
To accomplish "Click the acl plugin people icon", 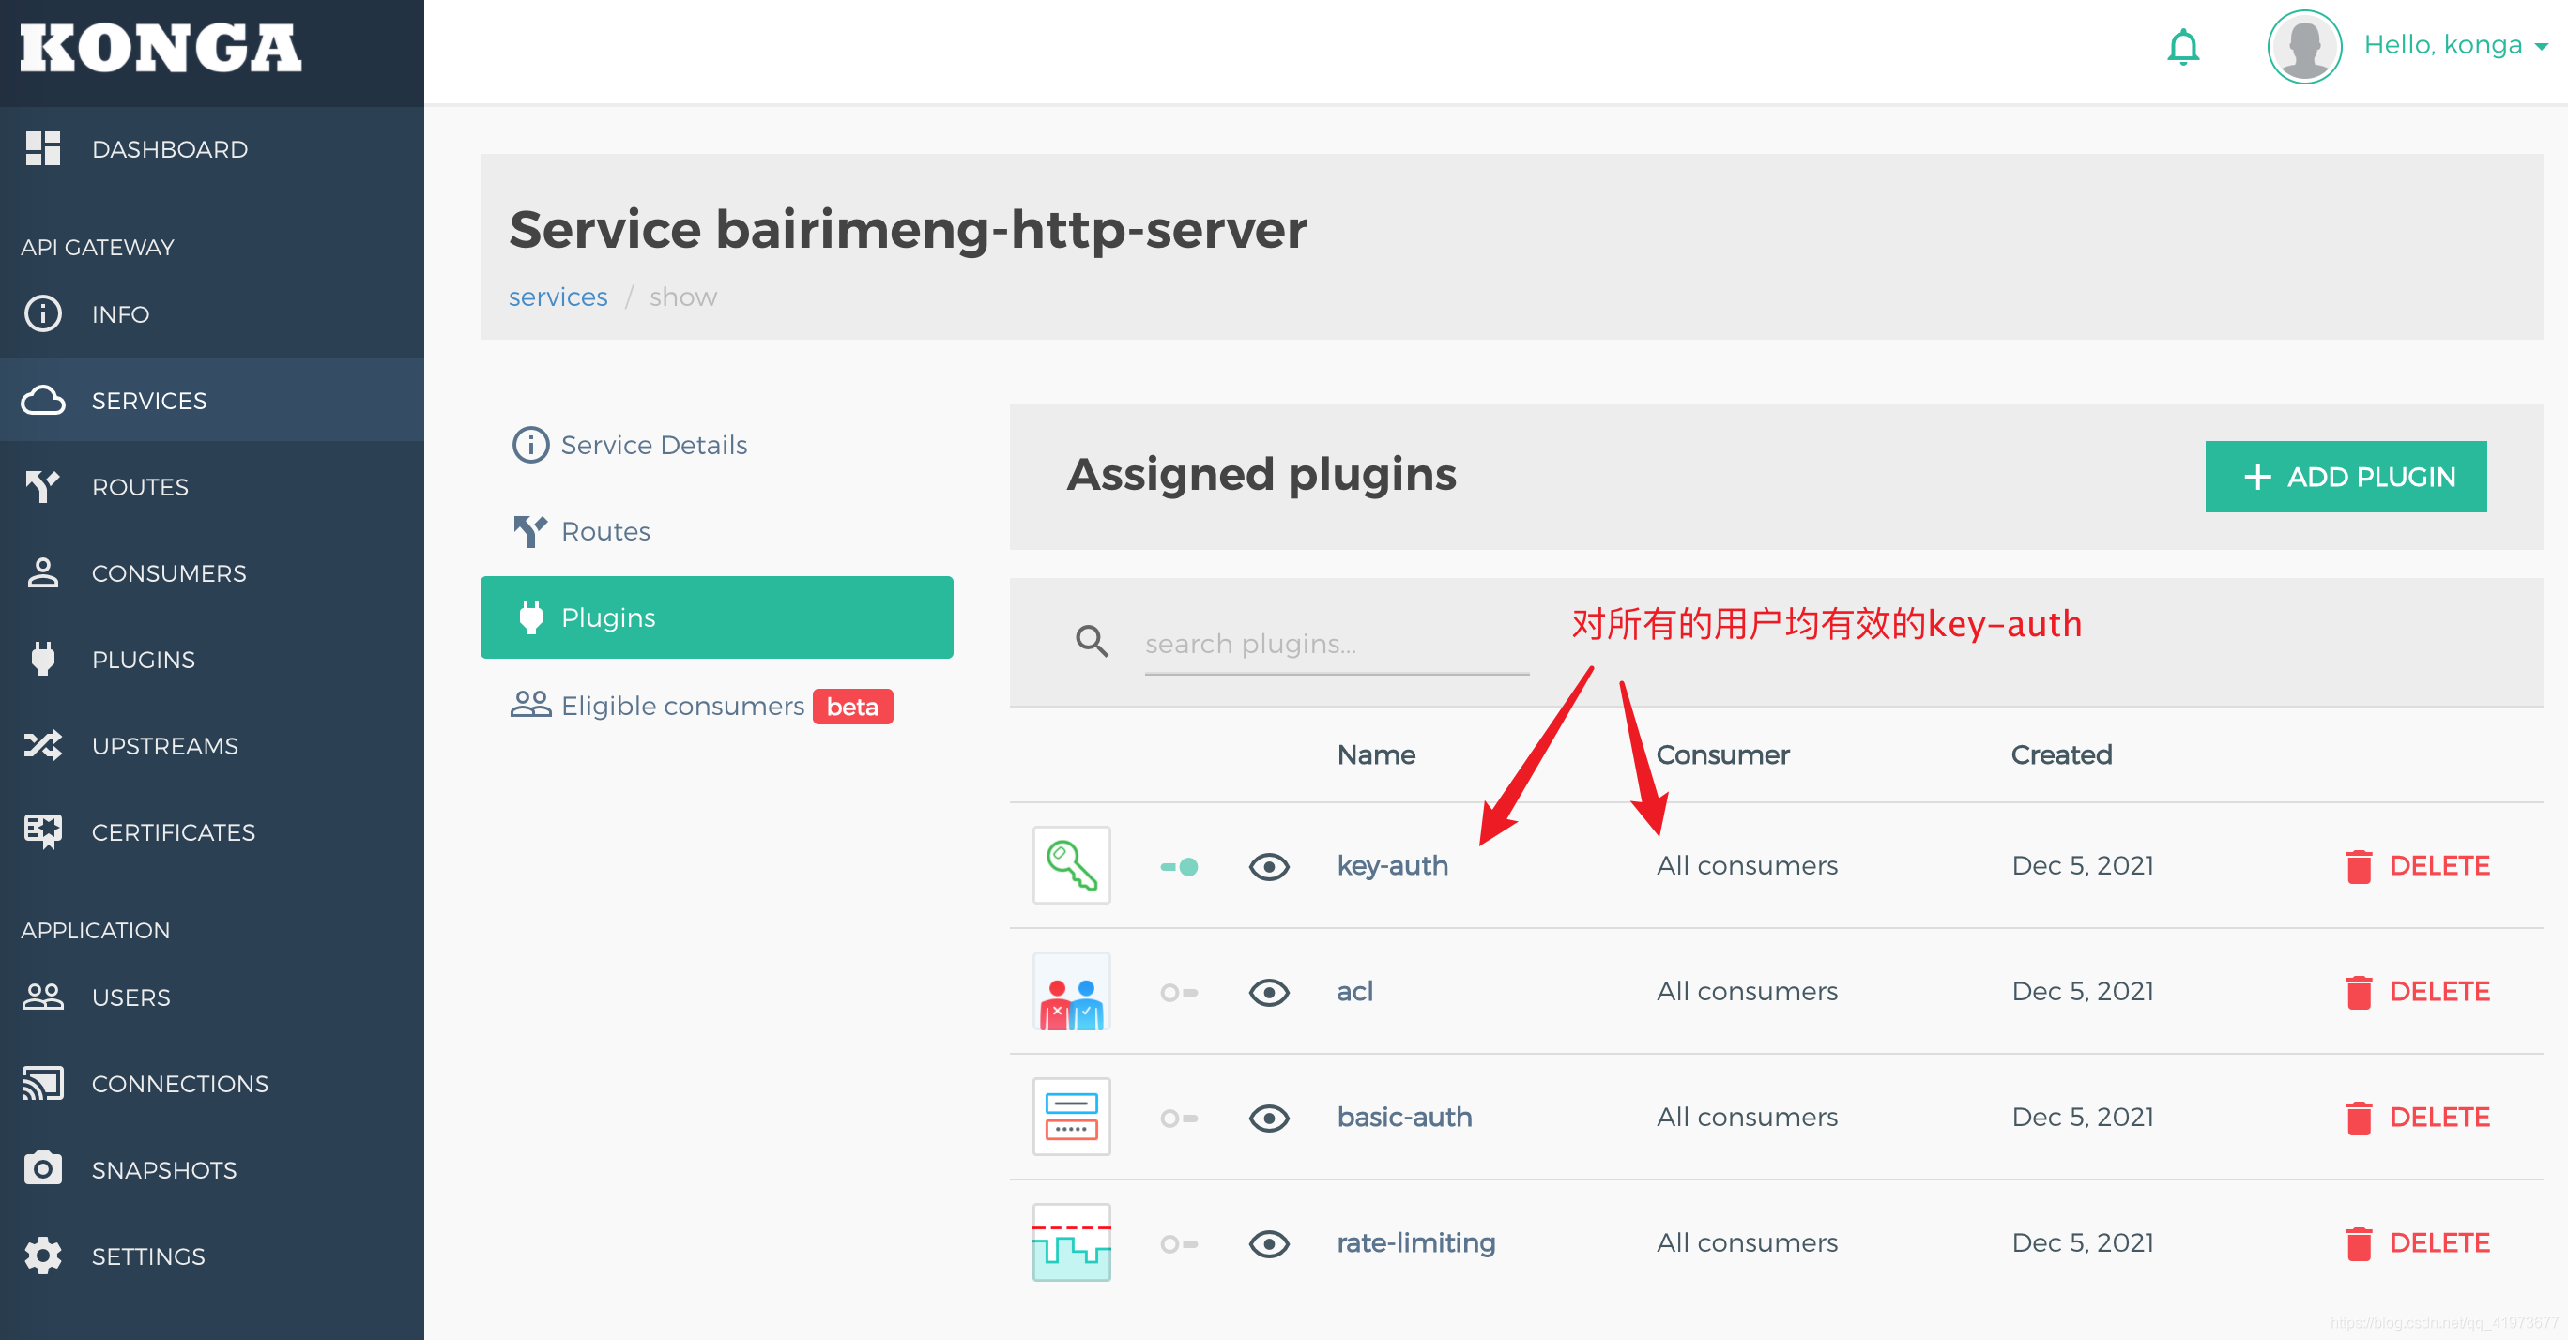I will [x=1071, y=991].
